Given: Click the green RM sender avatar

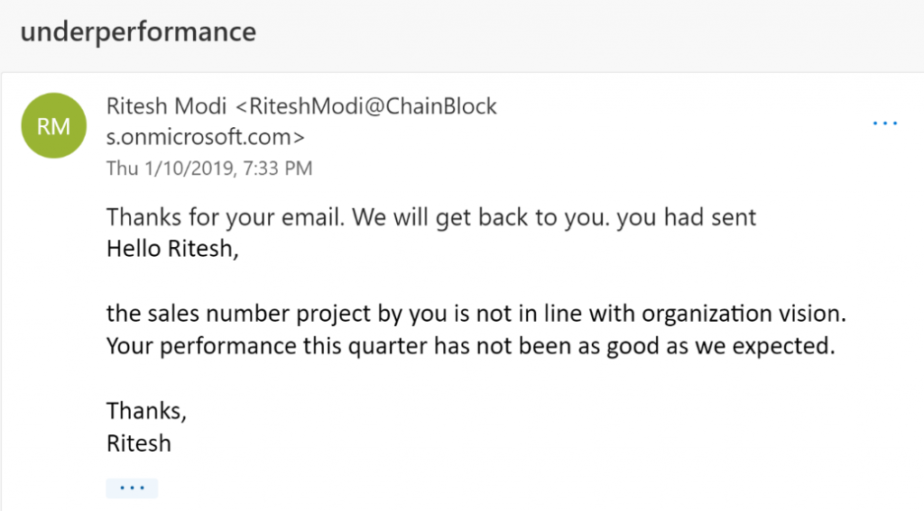Looking at the screenshot, I should tap(53, 126).
